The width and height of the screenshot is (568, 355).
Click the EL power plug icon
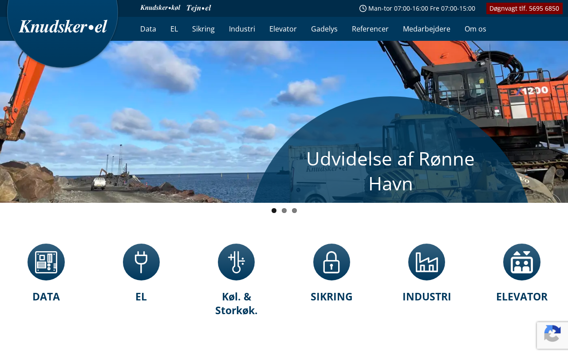coord(141,262)
